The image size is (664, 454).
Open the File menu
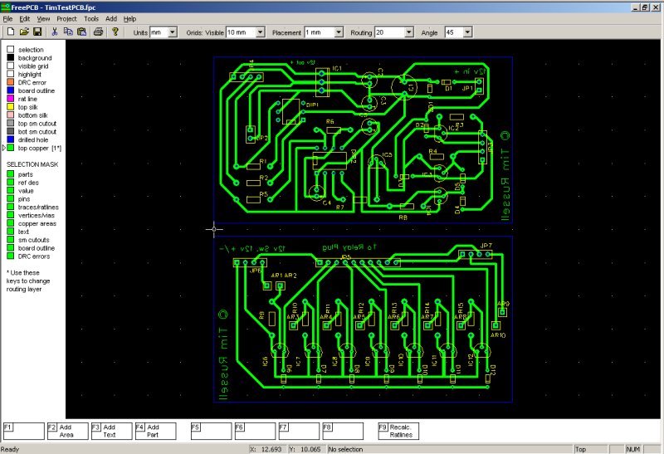tap(7, 18)
